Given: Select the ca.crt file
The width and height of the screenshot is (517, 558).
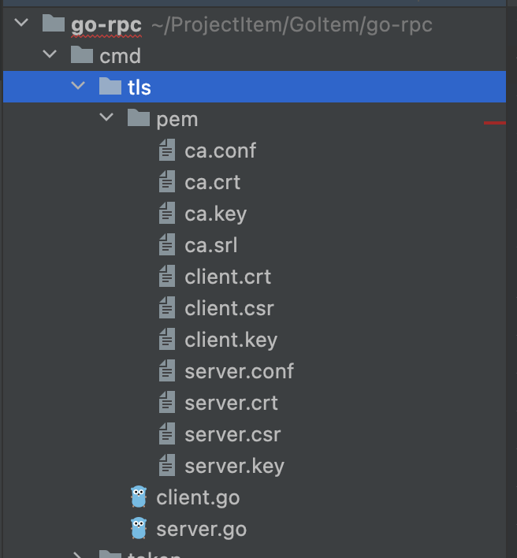Looking at the screenshot, I should click(x=213, y=182).
